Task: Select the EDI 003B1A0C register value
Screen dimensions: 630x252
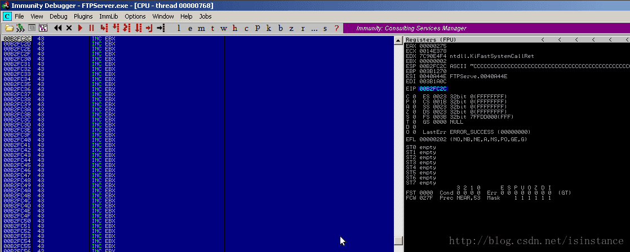Action: click(433, 81)
